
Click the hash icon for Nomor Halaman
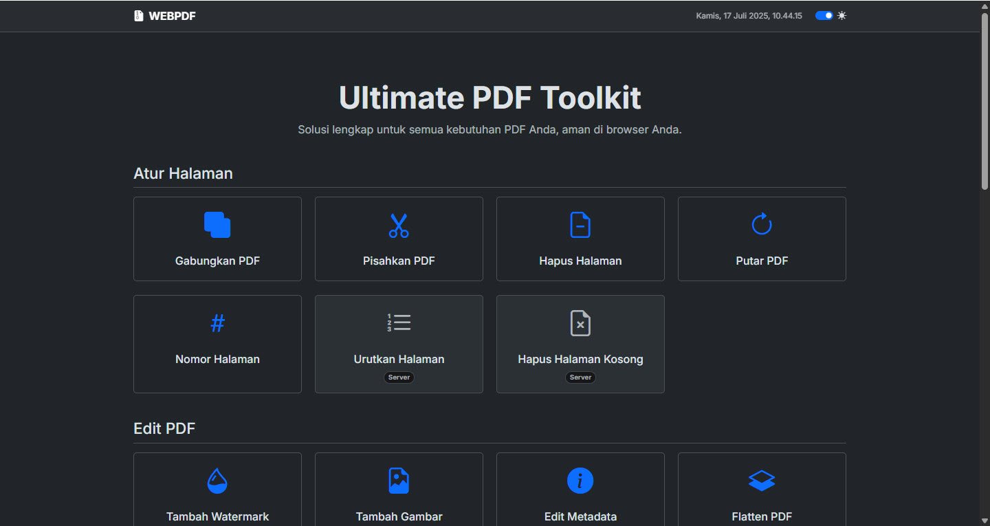tap(217, 323)
